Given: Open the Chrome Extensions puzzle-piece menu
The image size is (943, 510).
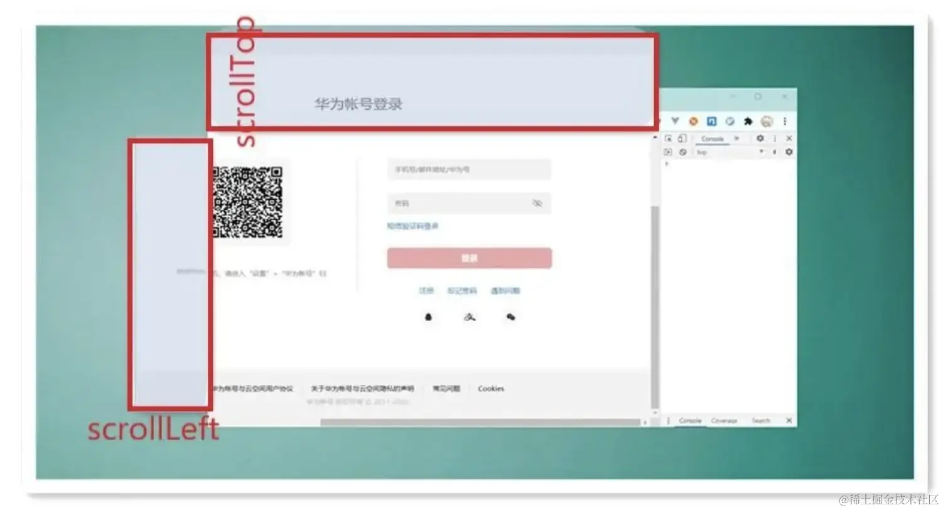Looking at the screenshot, I should point(748,121).
